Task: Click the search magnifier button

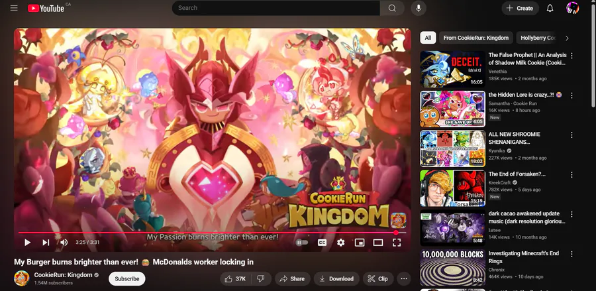Action: coord(392,8)
